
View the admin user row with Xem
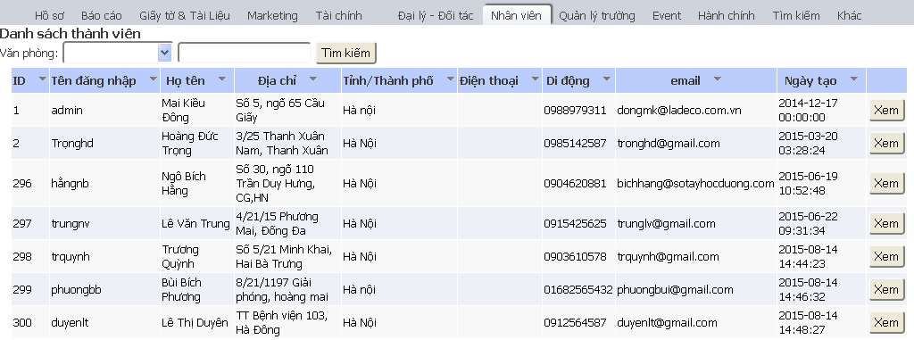[886, 111]
